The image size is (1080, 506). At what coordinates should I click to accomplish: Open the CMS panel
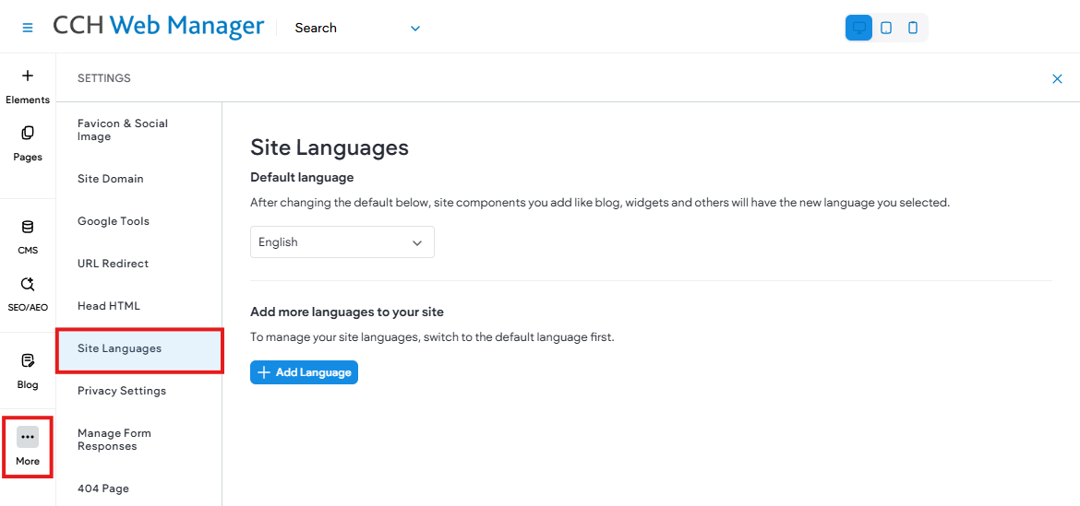click(x=28, y=237)
